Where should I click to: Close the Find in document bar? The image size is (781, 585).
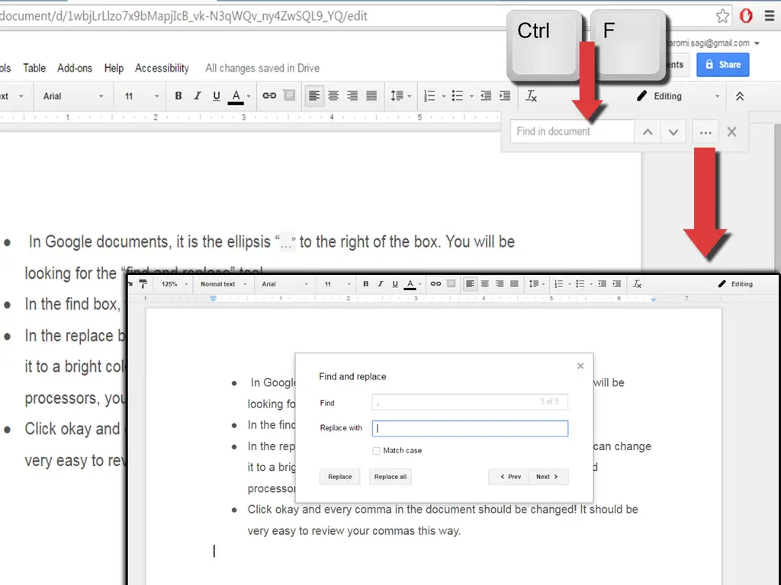coord(732,132)
